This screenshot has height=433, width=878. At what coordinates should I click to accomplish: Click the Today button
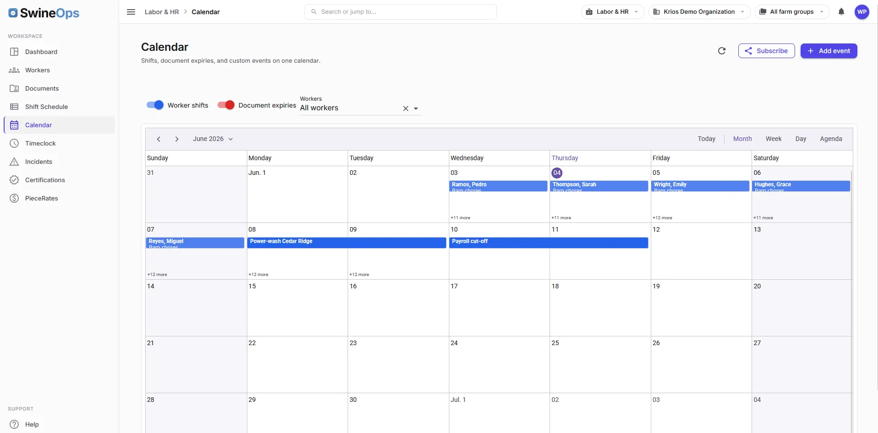(706, 139)
